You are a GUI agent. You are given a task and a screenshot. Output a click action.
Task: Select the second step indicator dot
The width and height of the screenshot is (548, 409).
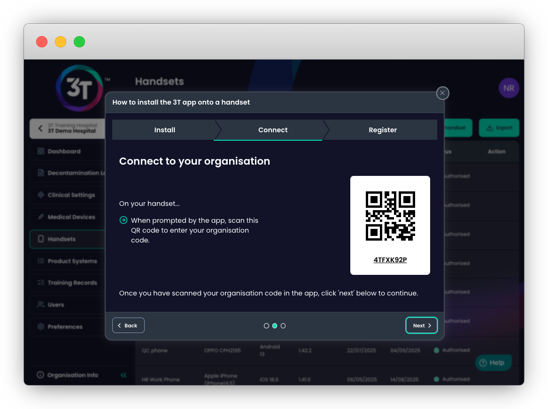275,326
